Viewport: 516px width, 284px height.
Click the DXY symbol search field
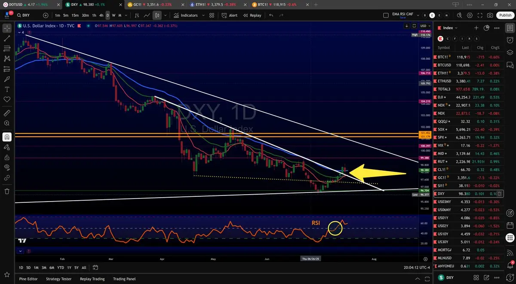28,15
